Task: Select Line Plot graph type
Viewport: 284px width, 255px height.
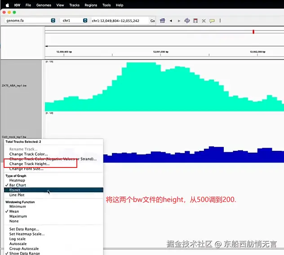Action: (x=17, y=195)
